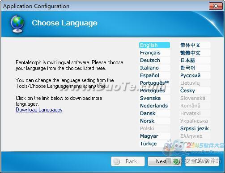Click the greyed Українська entry
This screenshot has height=173, width=225.
click(x=195, y=121)
